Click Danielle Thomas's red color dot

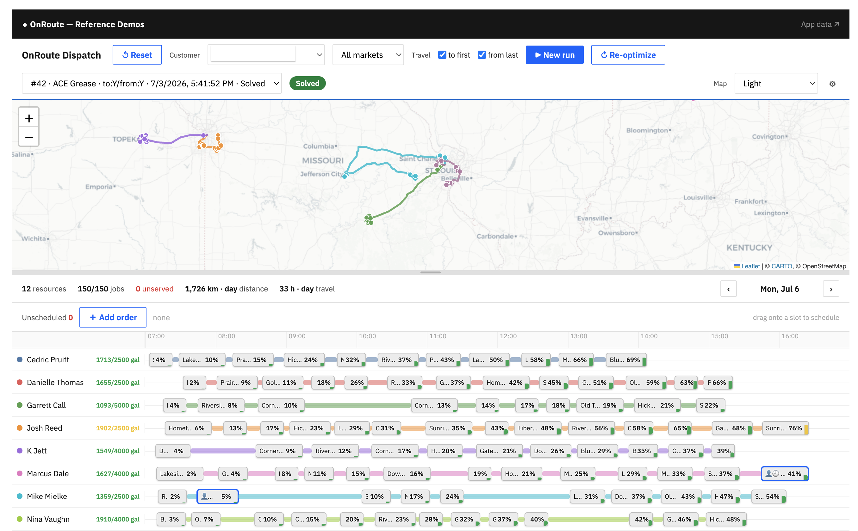coord(20,382)
